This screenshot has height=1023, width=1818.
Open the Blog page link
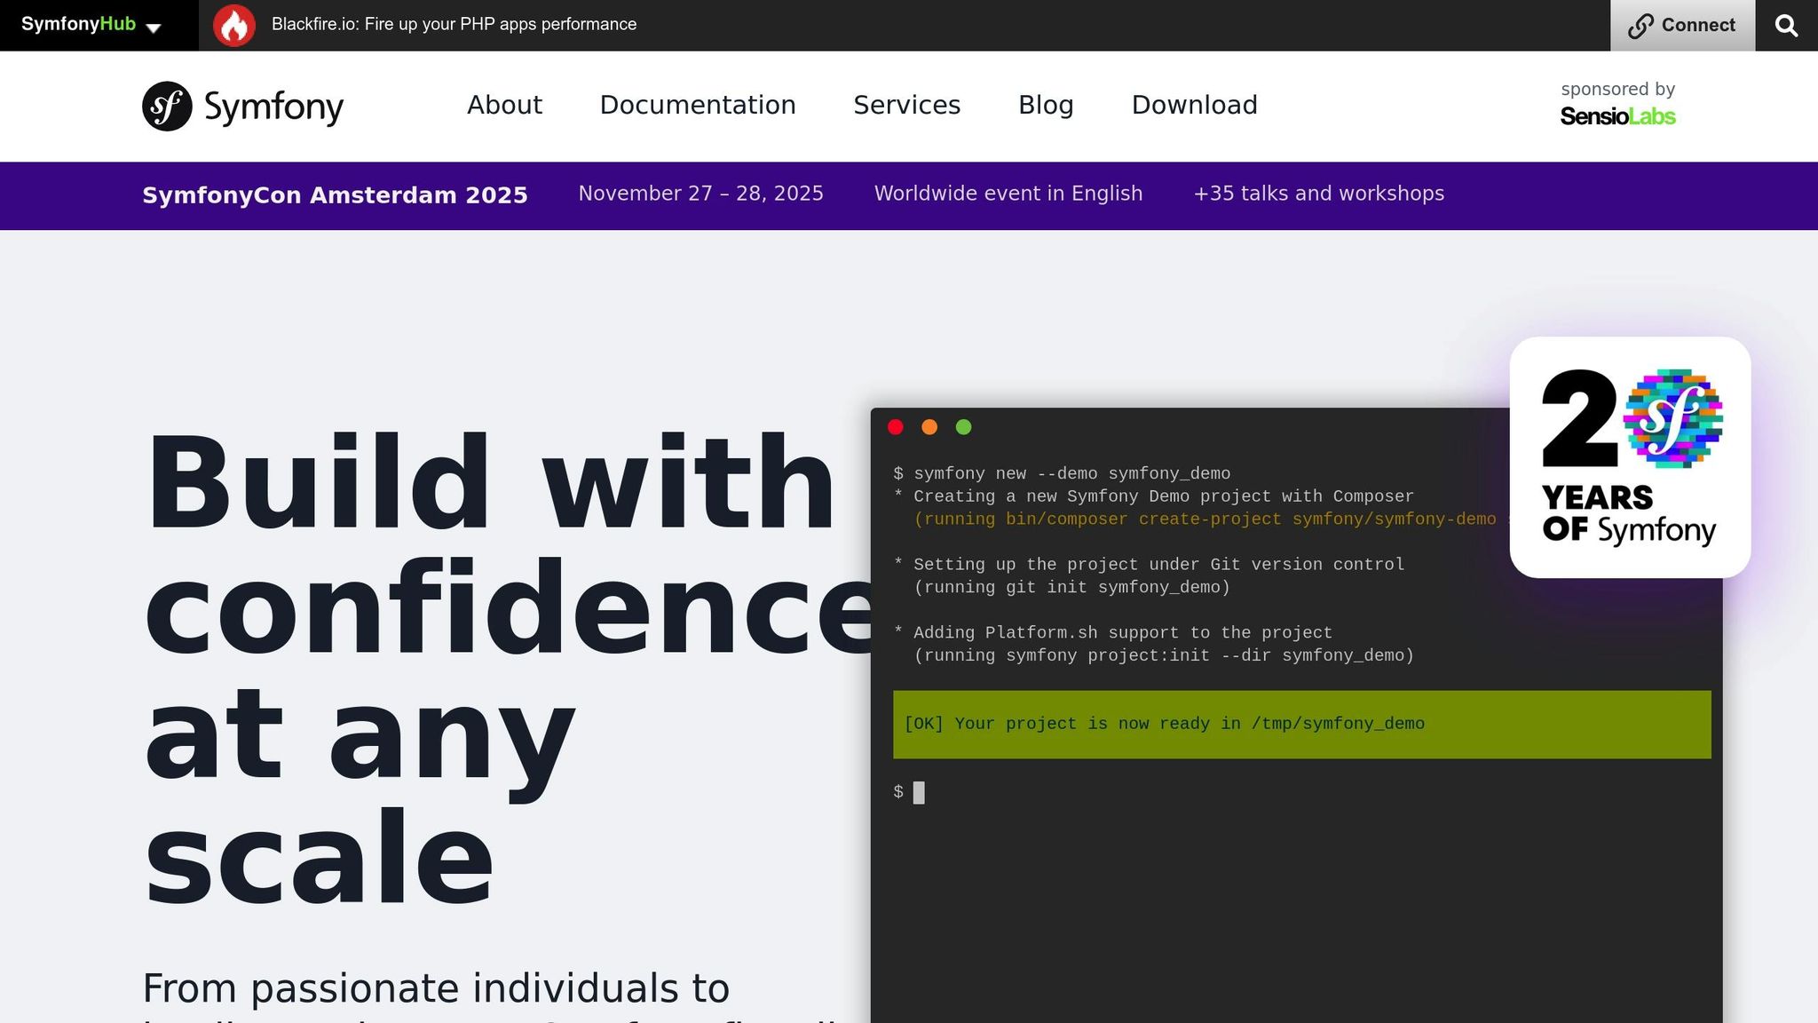click(x=1046, y=105)
